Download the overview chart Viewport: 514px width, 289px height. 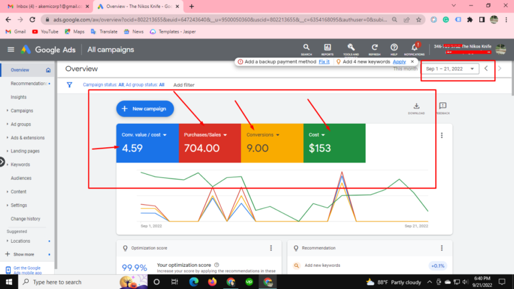click(x=416, y=108)
